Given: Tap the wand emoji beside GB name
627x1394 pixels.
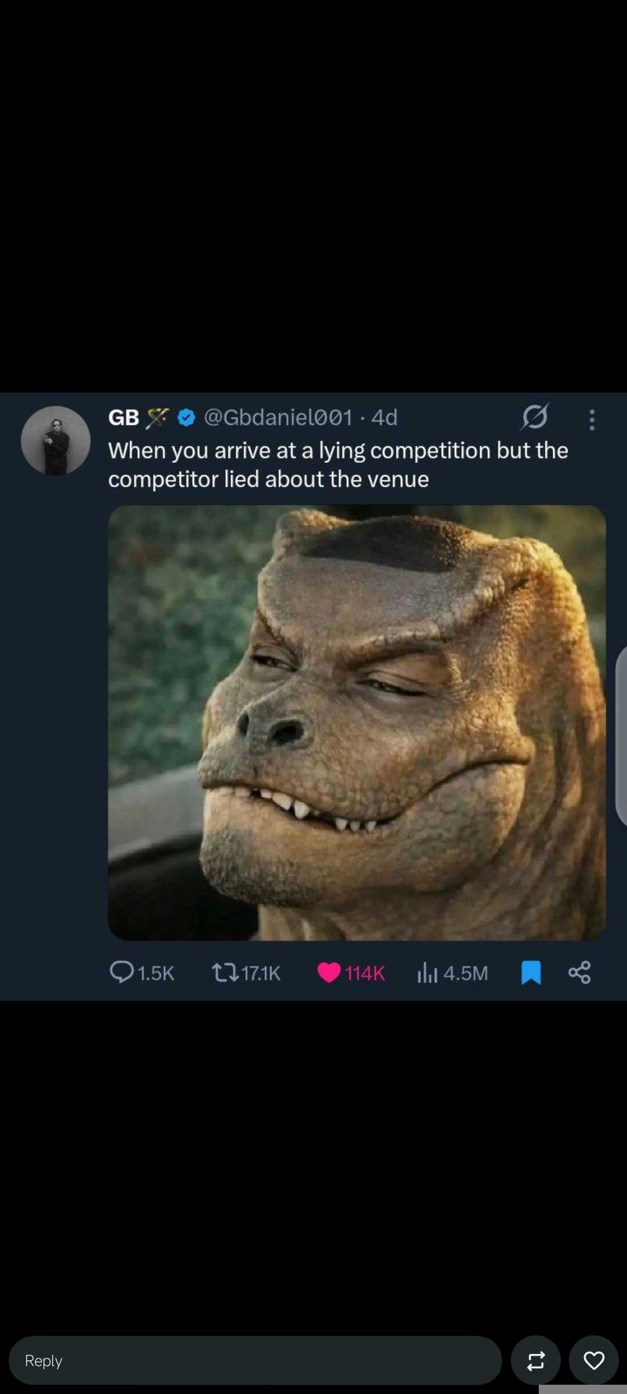Looking at the screenshot, I should click(x=157, y=418).
